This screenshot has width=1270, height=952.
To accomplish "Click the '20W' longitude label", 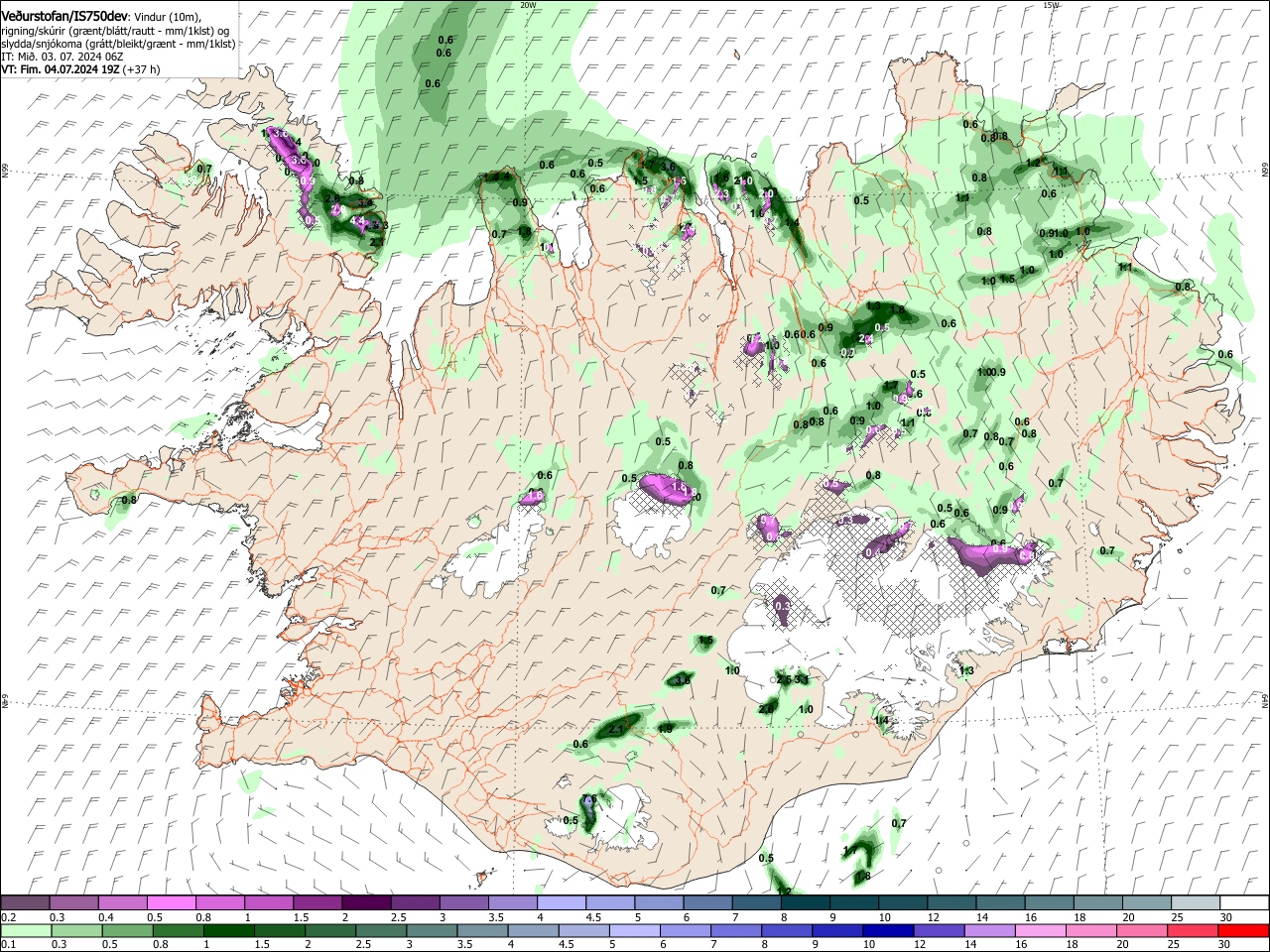I will 528,5.
